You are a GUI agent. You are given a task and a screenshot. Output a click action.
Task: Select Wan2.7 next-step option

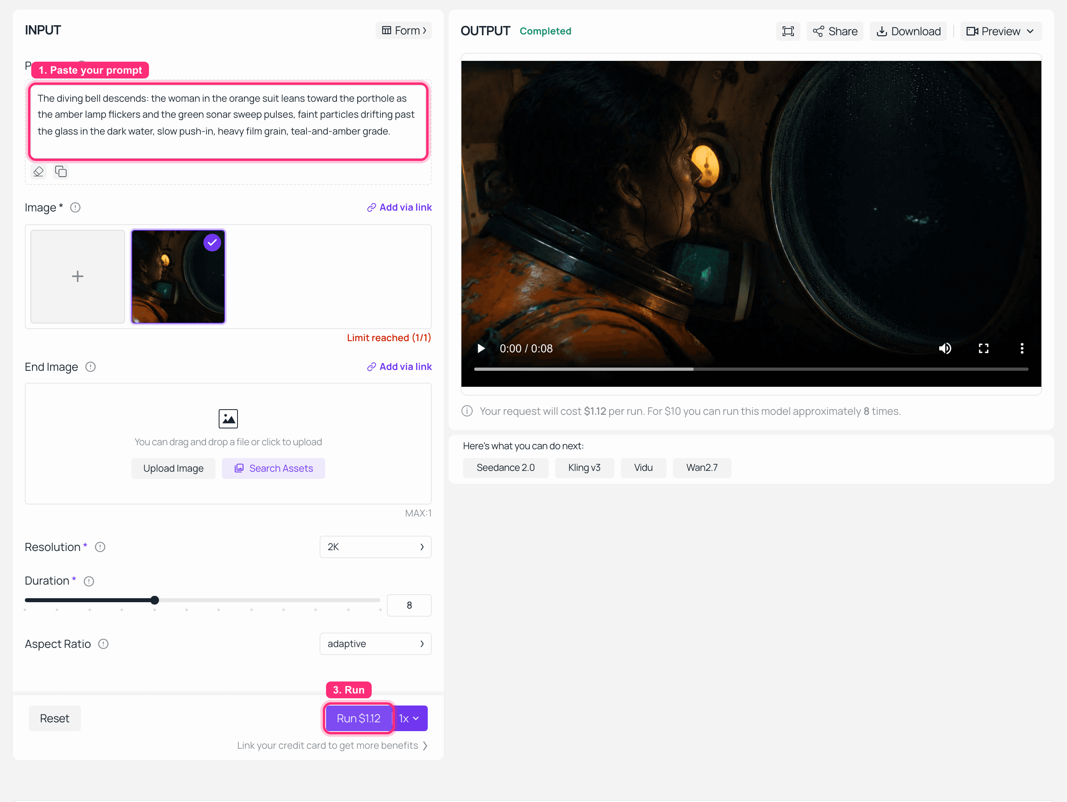click(702, 468)
